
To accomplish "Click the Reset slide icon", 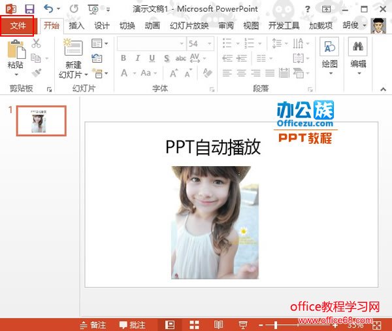I will point(97,58).
